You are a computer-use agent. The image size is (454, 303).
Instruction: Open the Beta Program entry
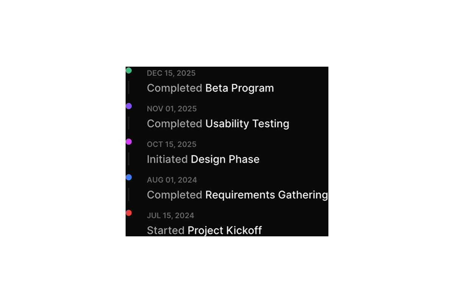[x=239, y=88]
